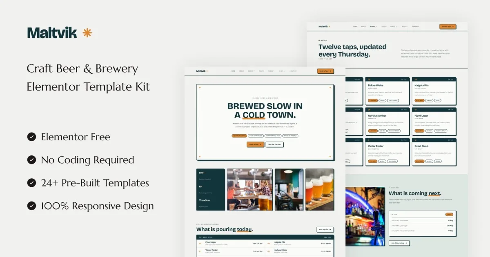Click the Twelve taps, updated every Thursday heading
Viewport: 490px width, 257px height.
[352, 51]
